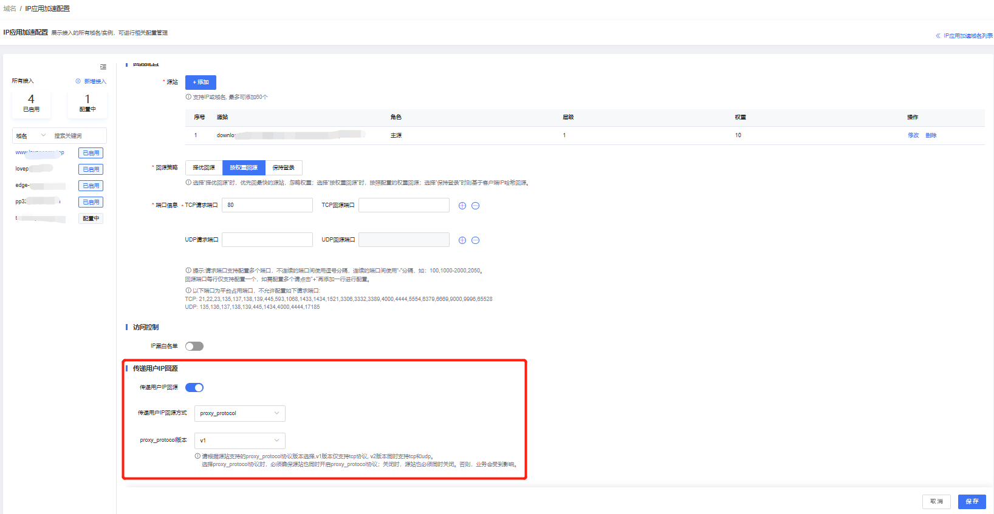Remove the UDP port row with minus icon
Viewport: 994px width, 514px height.
click(476, 240)
